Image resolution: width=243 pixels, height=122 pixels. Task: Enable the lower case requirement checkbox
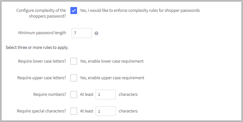74,61
